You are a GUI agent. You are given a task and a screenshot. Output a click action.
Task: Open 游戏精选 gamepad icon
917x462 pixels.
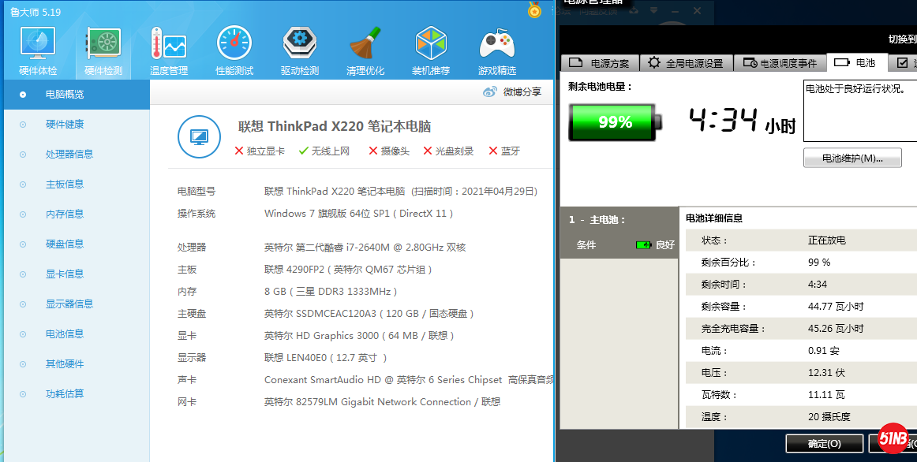coord(496,45)
